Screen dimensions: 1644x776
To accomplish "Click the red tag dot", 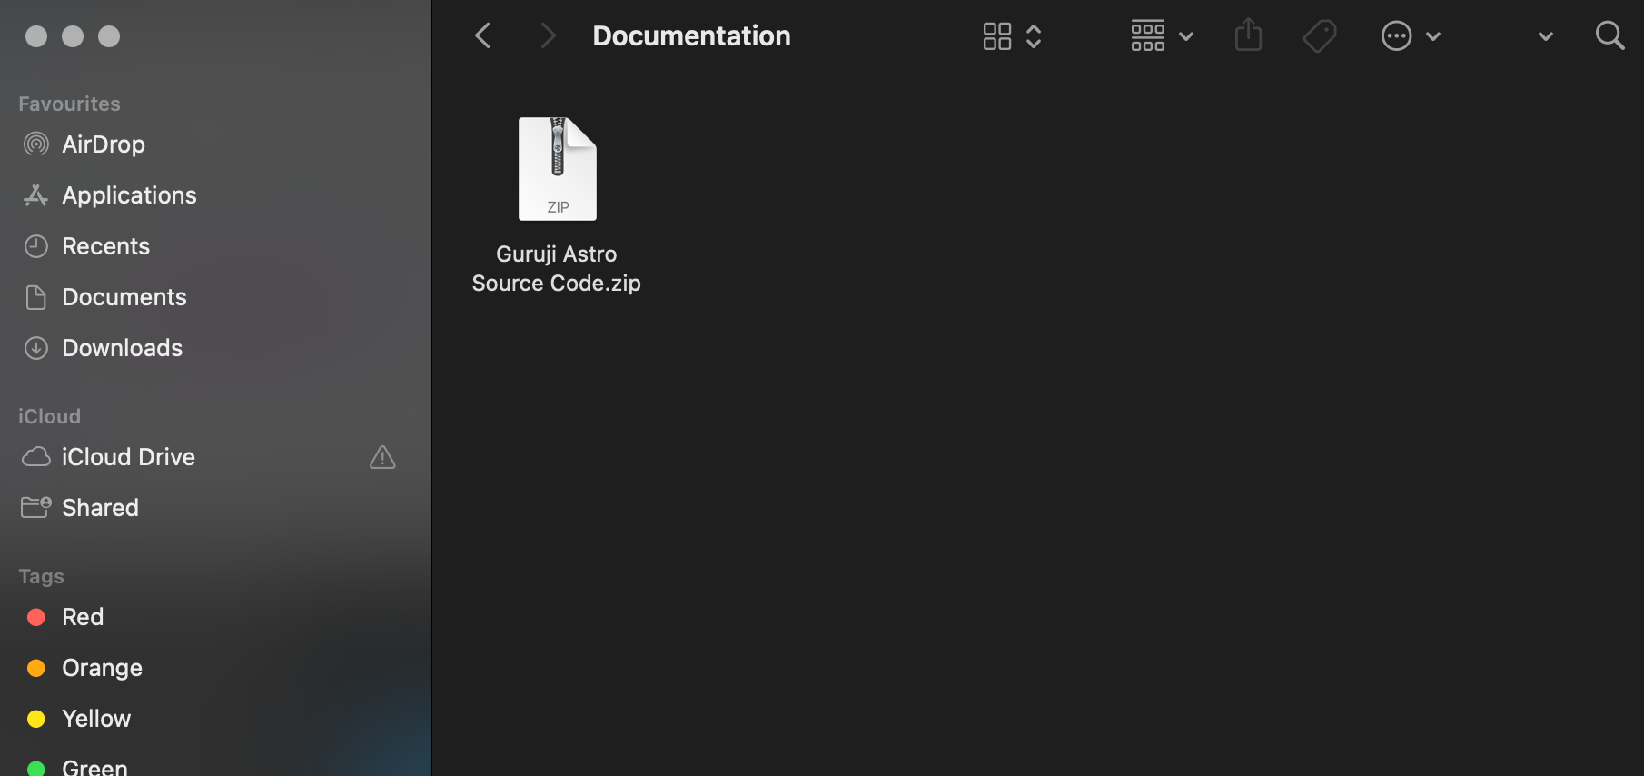I will 36,618.
